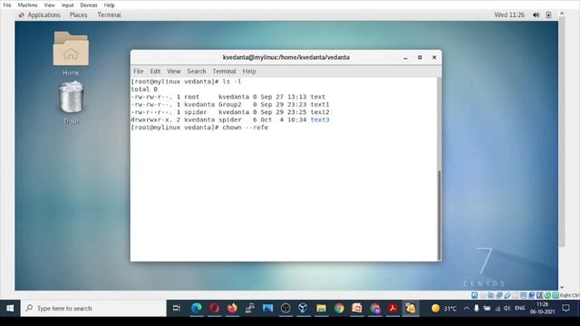Open the terminal window Help menu
The width and height of the screenshot is (580, 326).
(x=249, y=72)
